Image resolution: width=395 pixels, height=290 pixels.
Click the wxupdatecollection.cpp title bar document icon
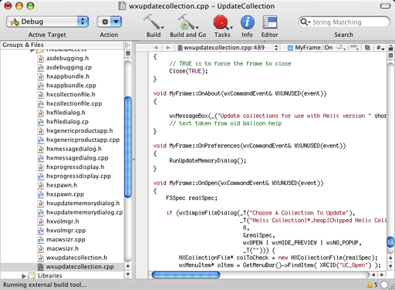coord(122,6)
